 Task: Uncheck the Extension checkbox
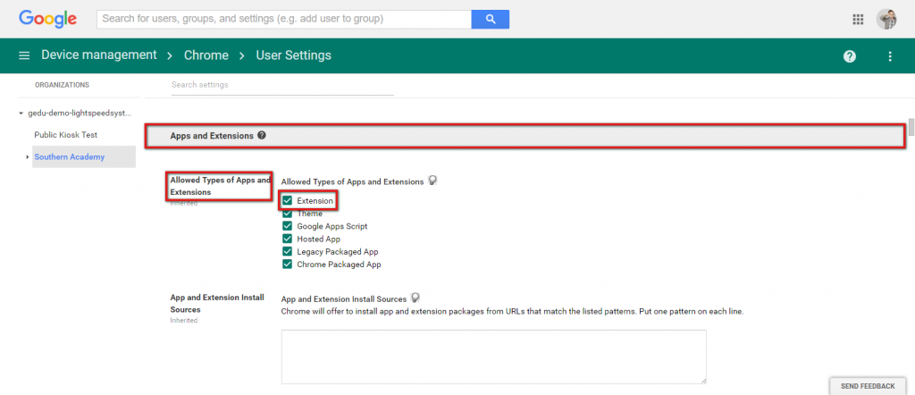point(287,201)
